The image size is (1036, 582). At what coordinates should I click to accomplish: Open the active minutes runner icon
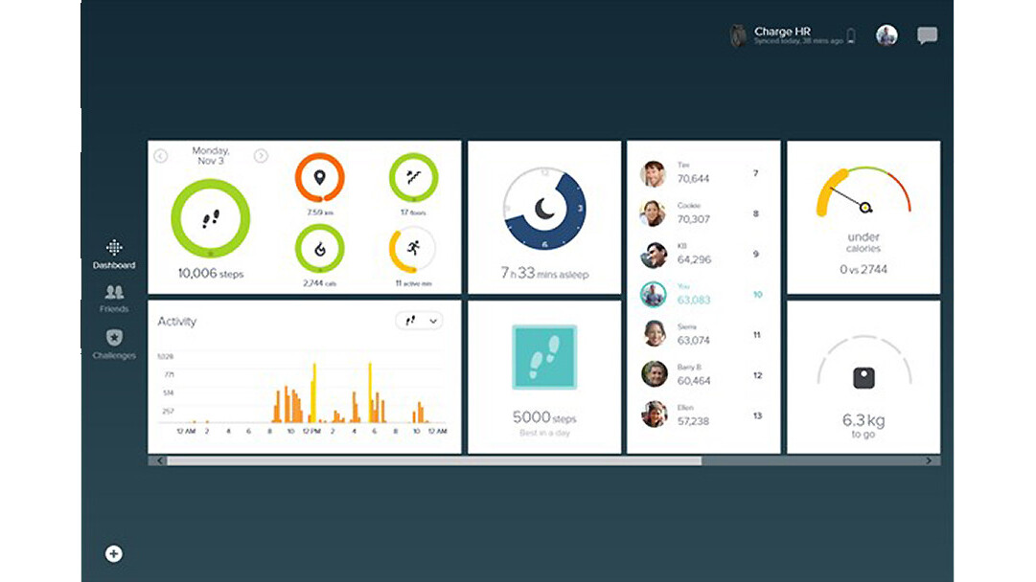click(x=412, y=249)
